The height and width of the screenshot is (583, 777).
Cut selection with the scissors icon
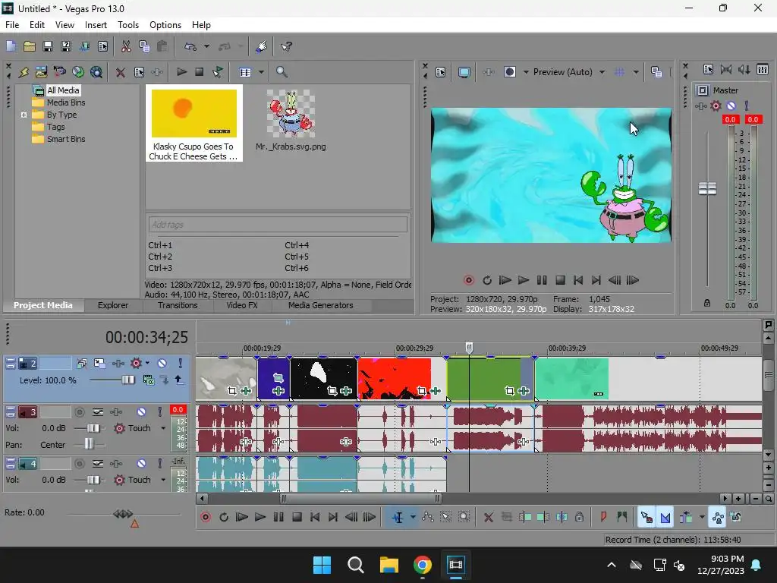[126, 46]
